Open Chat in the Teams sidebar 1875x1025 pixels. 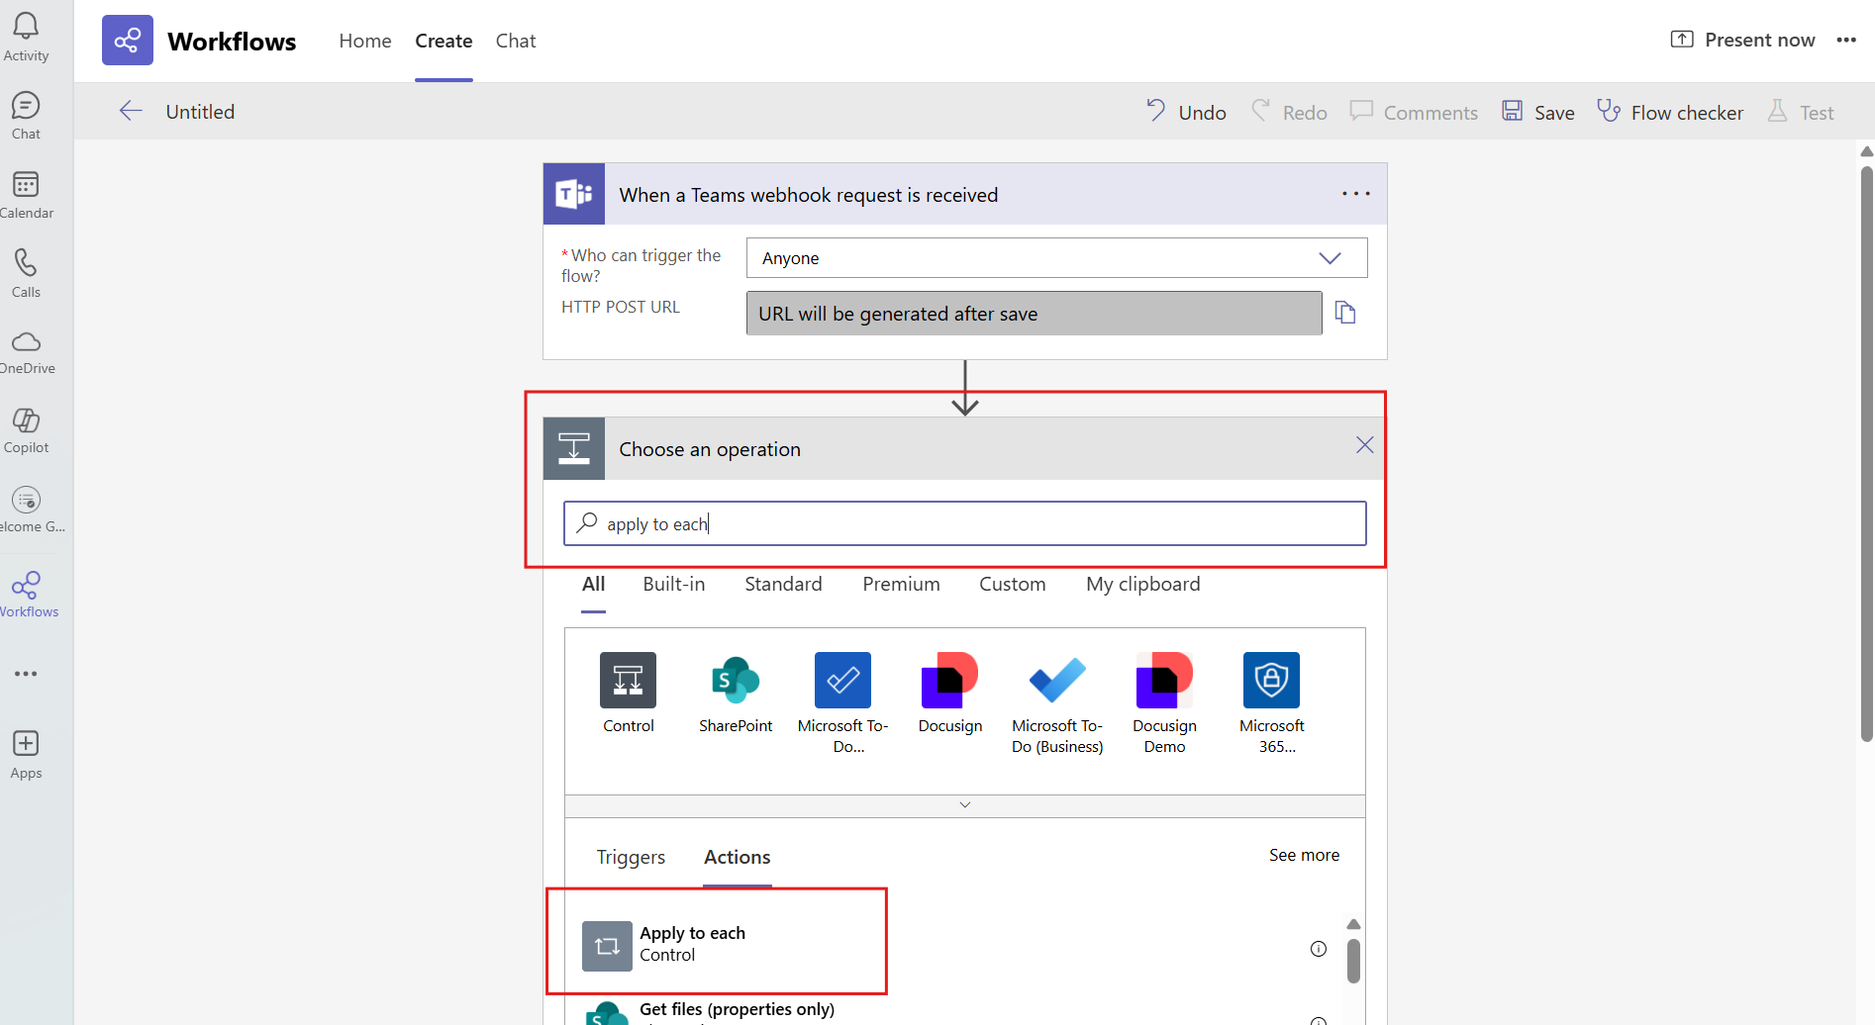(x=26, y=116)
